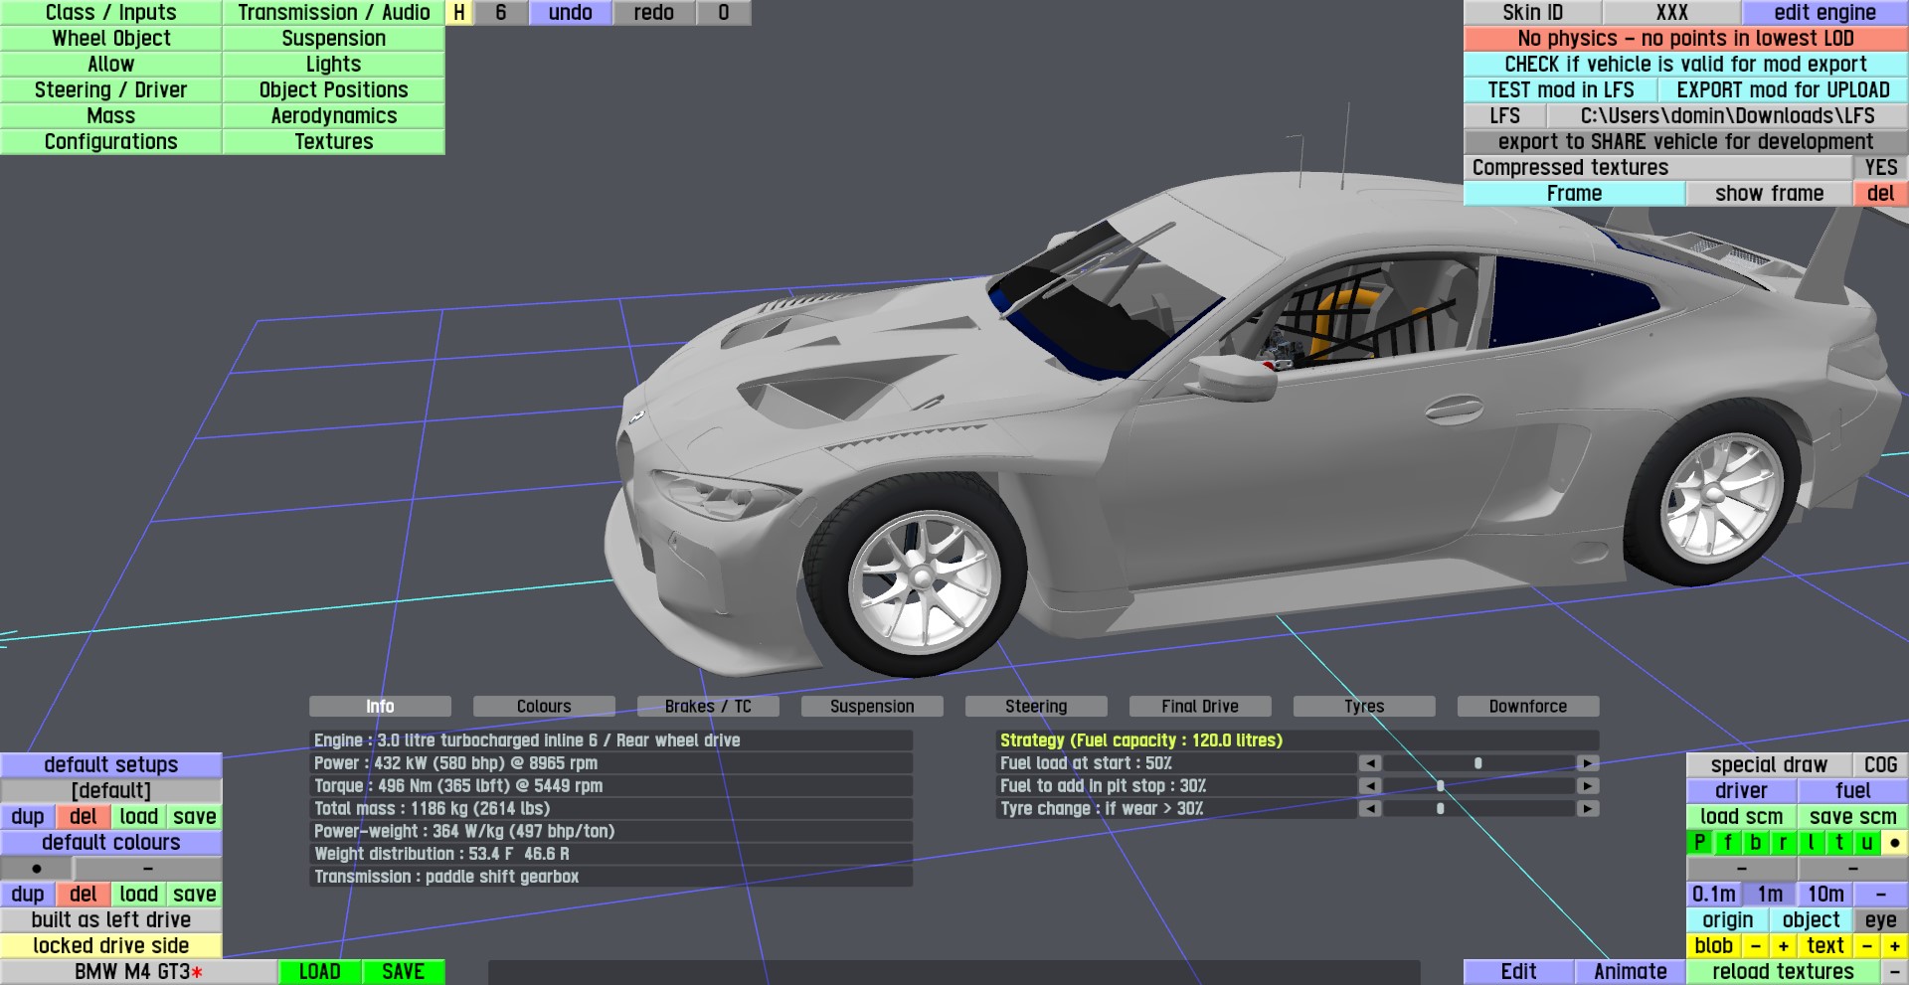Toggle the green b draw button
This screenshot has height=985, width=1909.
1756,843
